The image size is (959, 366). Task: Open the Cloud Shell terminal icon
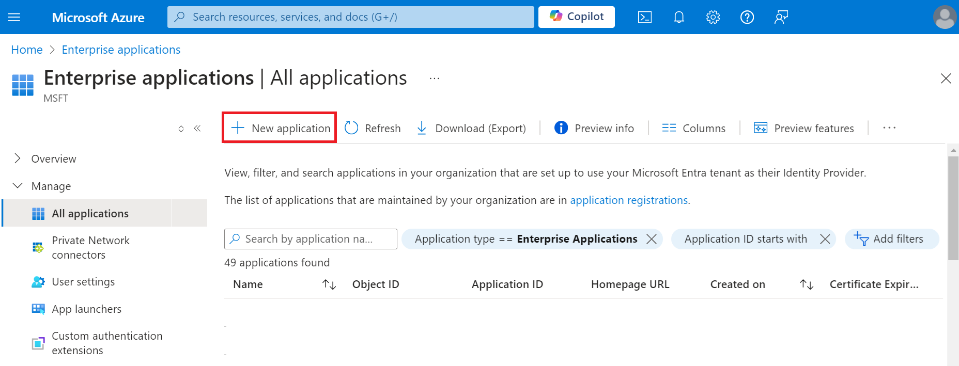point(644,17)
